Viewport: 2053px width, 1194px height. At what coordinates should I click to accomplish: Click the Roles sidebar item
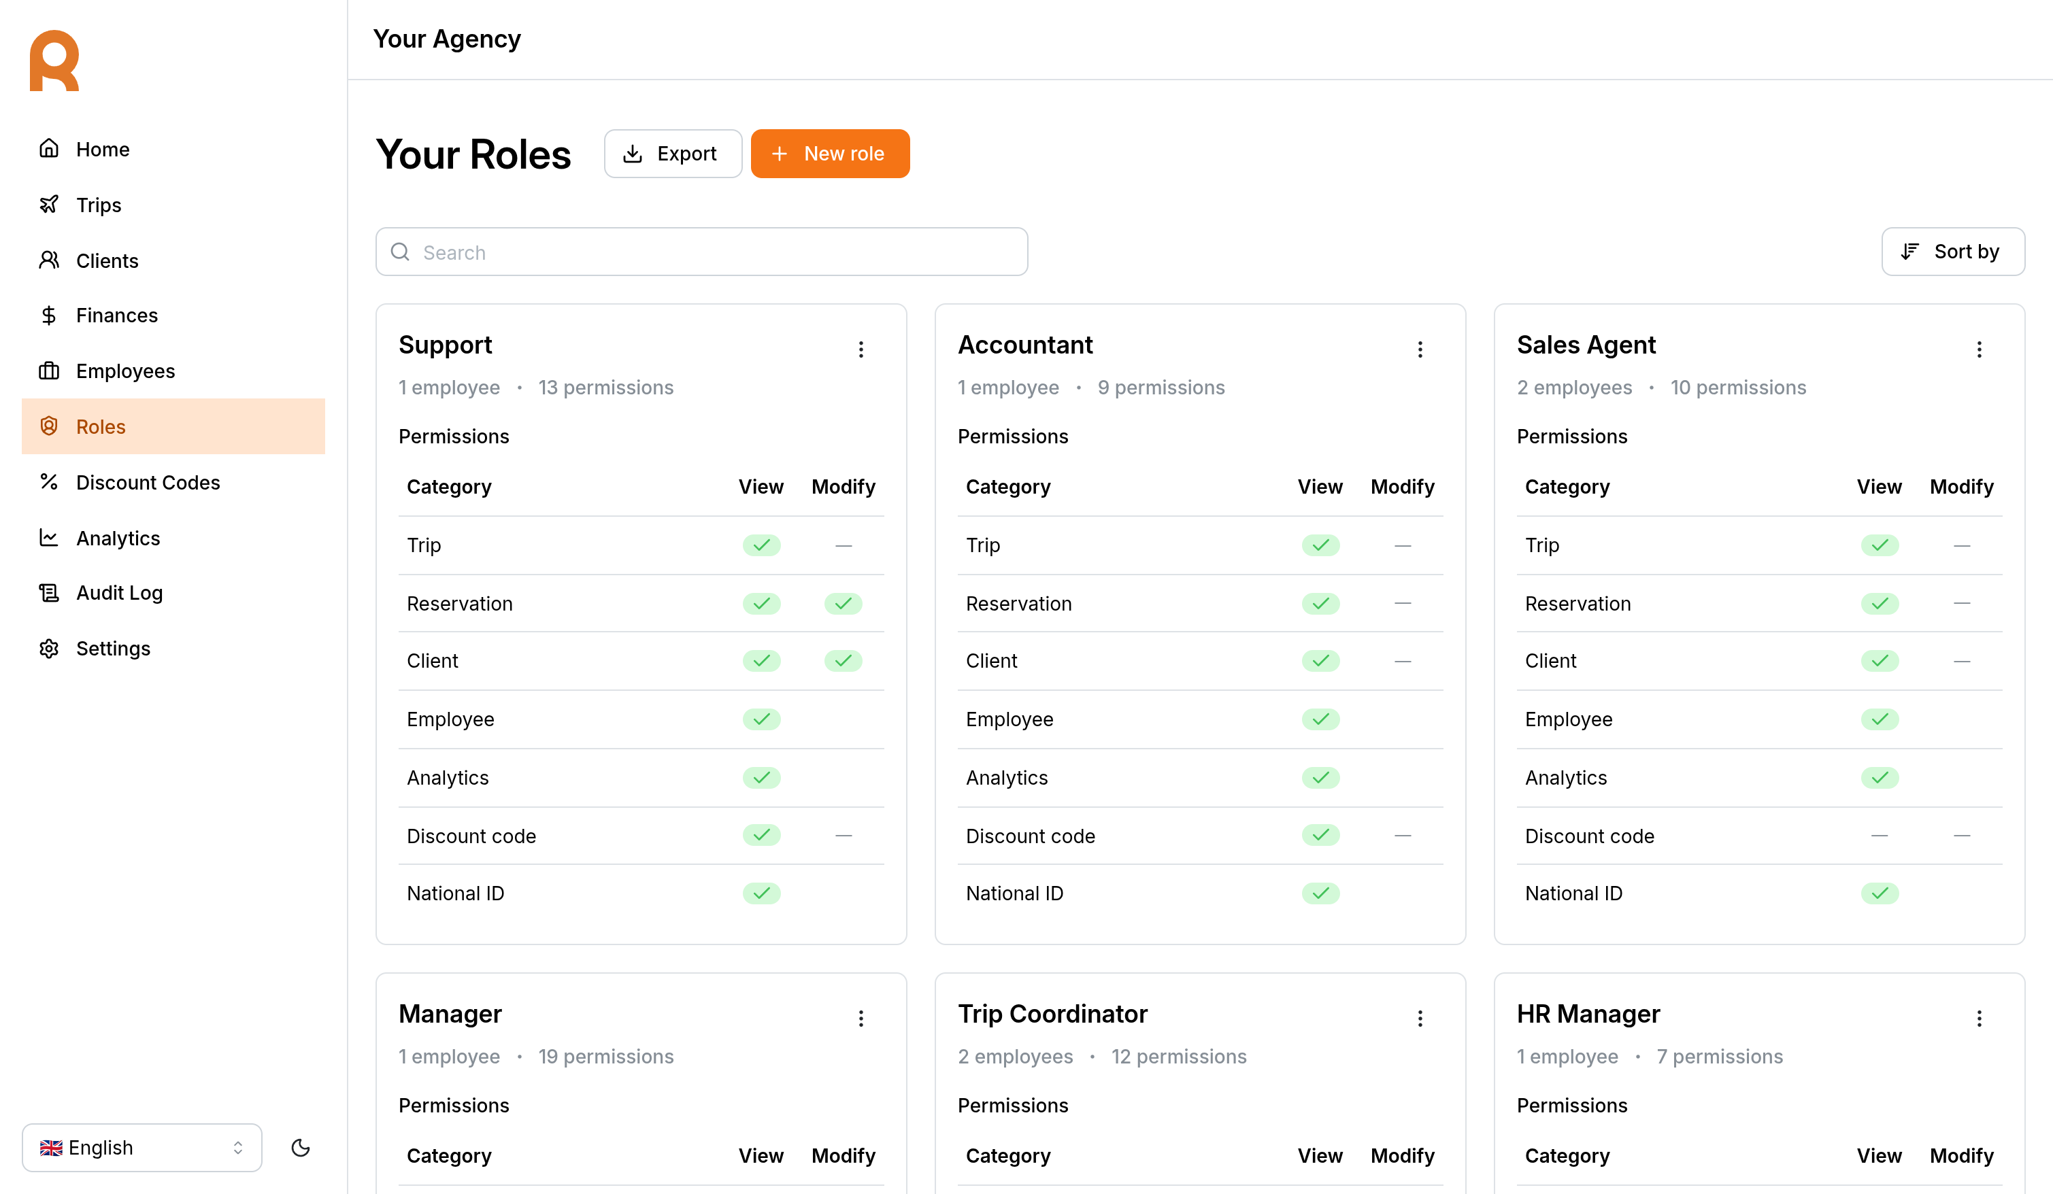click(x=173, y=426)
